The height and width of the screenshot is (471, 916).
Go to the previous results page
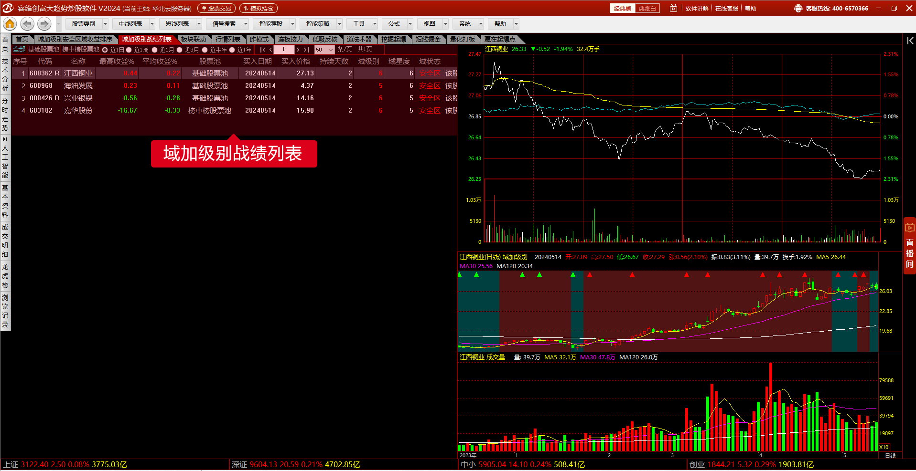[270, 50]
